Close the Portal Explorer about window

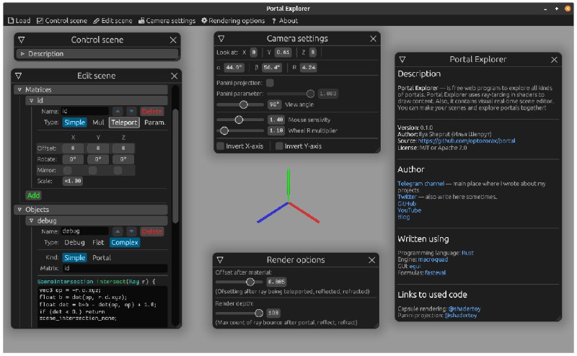click(x=554, y=60)
